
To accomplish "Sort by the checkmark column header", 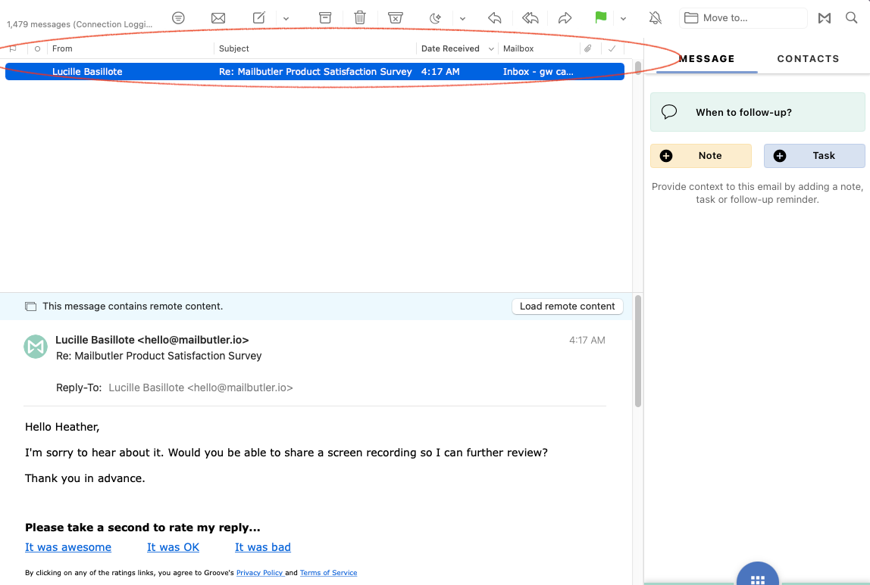I will point(612,48).
